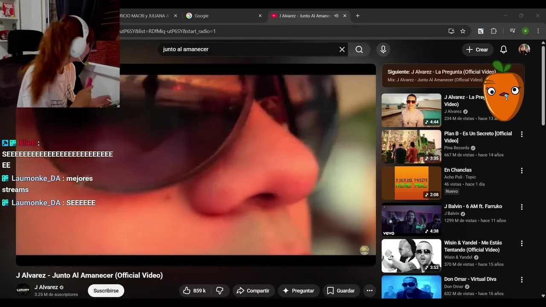Click the page scrollbar up arrow
This screenshot has width=546, height=307.
click(x=543, y=42)
